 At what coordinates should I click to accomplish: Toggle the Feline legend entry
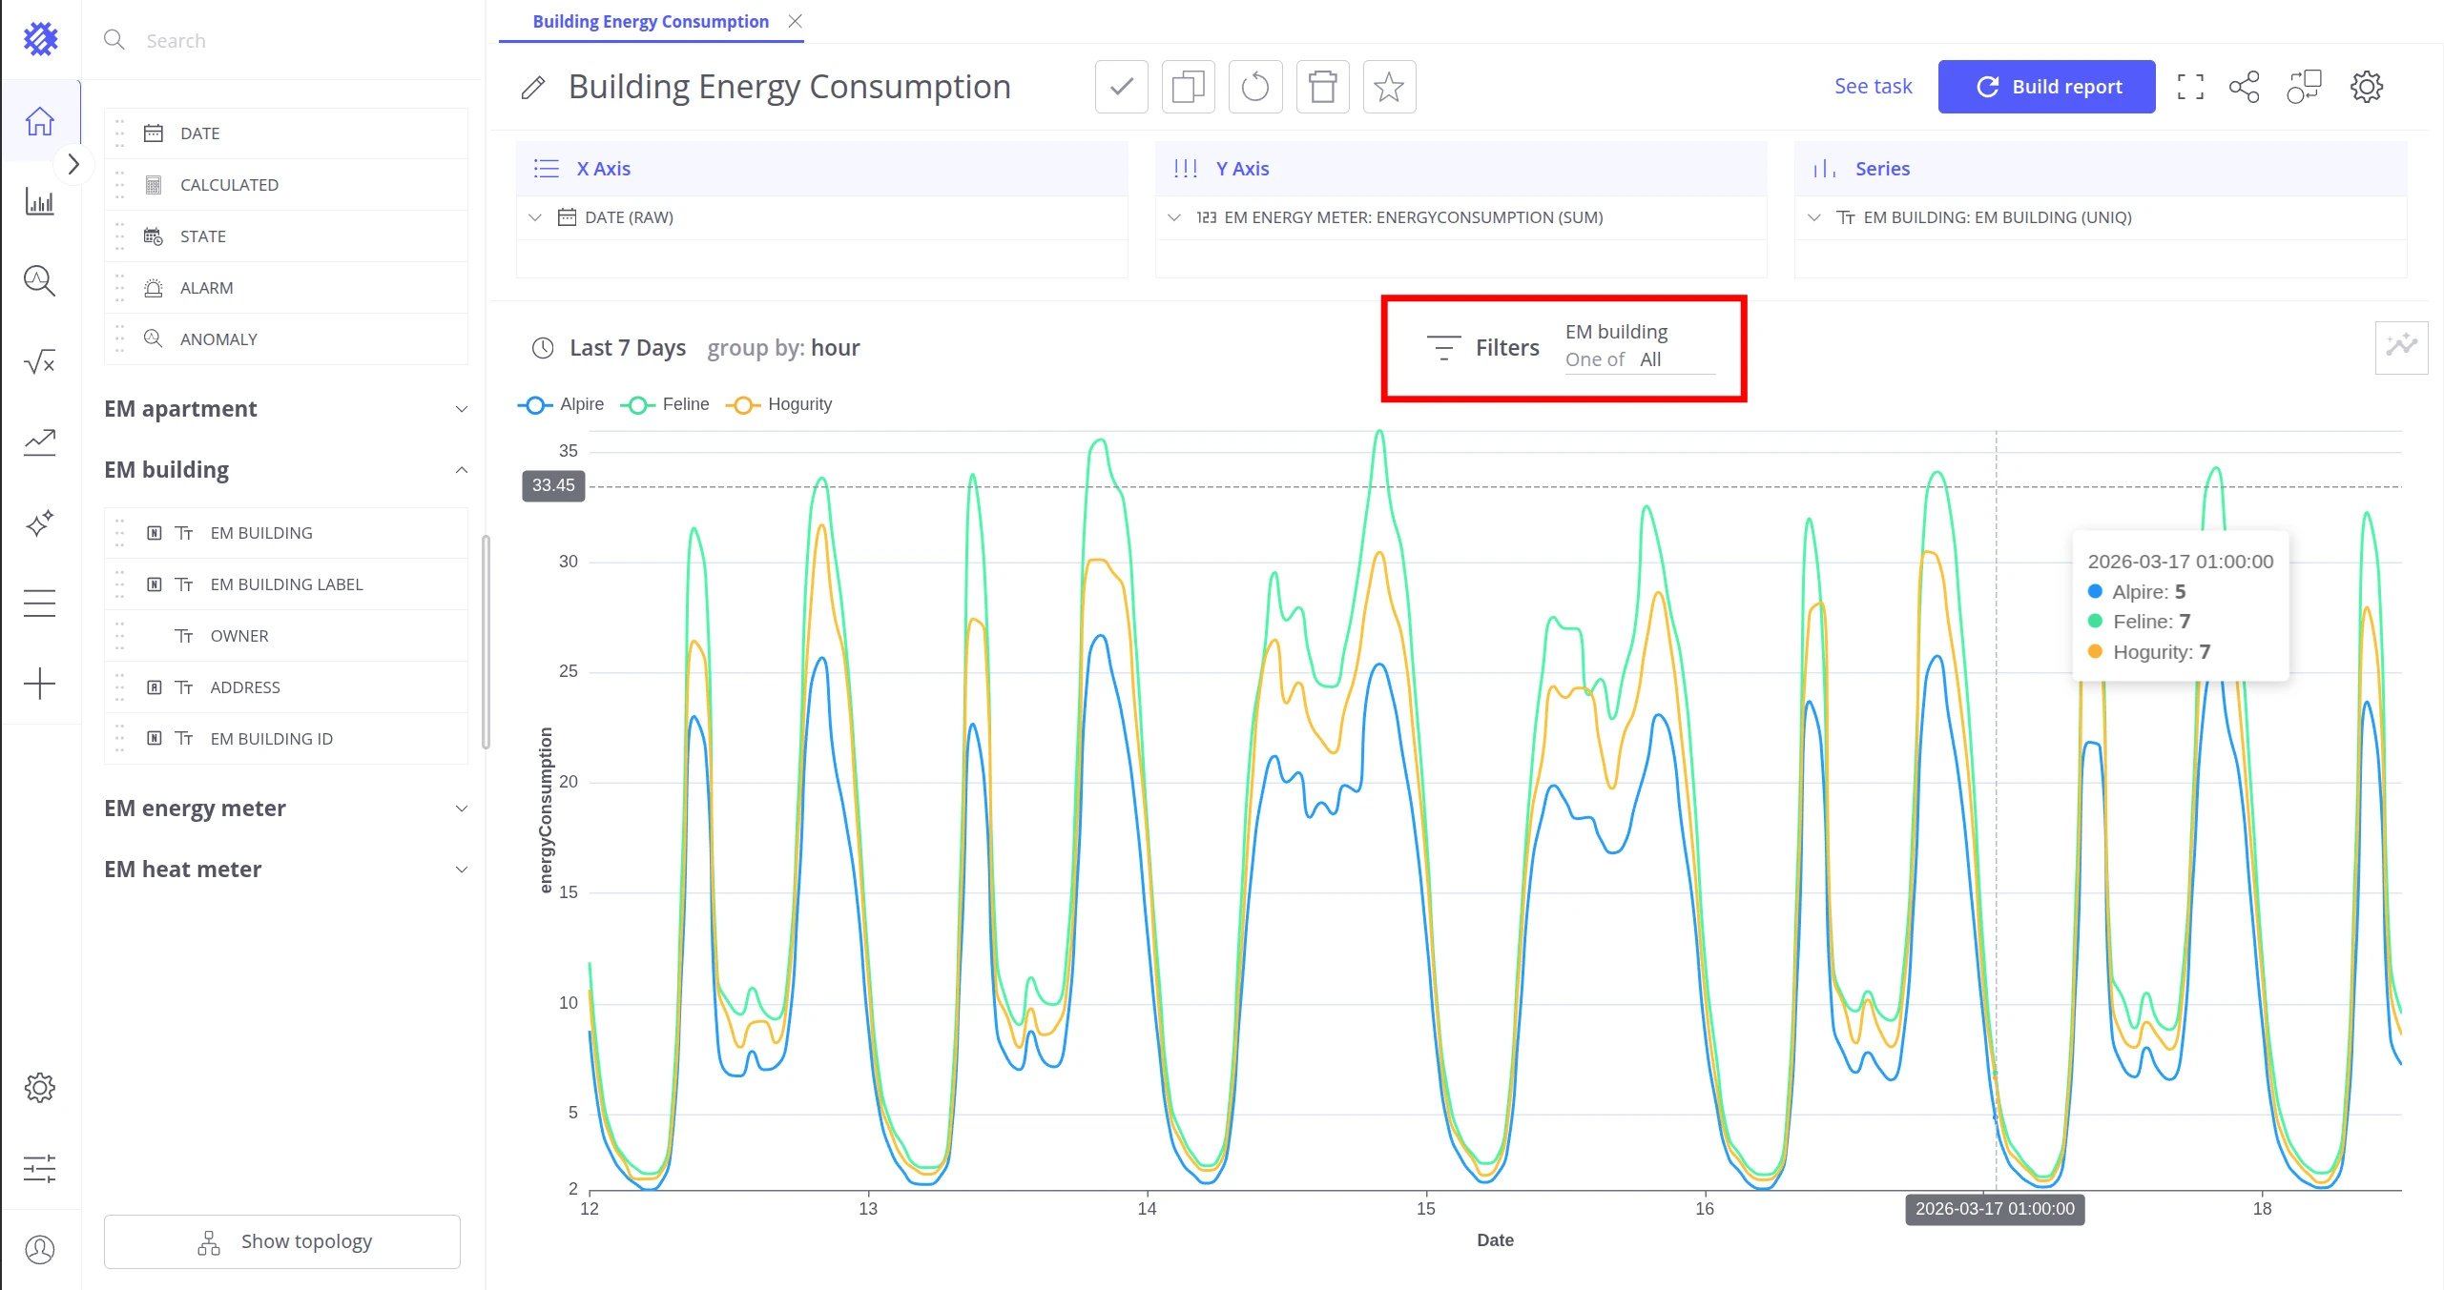tap(665, 404)
